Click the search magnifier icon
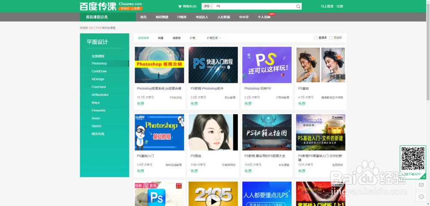 [298, 6]
